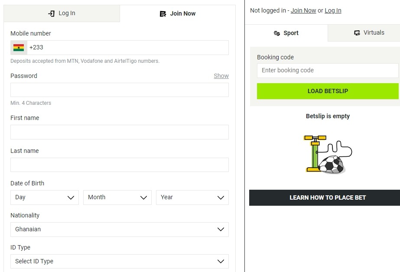This screenshot has width=400, height=272.
Task: Click the Ghana flag country selector
Action: point(19,48)
